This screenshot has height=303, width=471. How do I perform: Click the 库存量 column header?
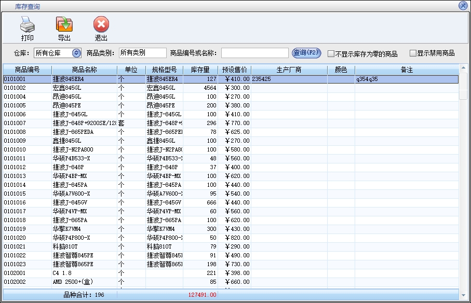[200, 70]
